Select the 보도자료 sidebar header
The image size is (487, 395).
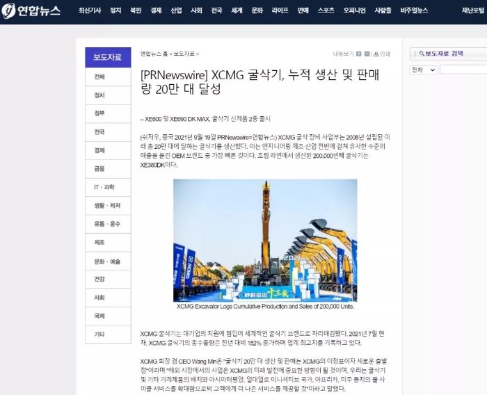(108, 58)
